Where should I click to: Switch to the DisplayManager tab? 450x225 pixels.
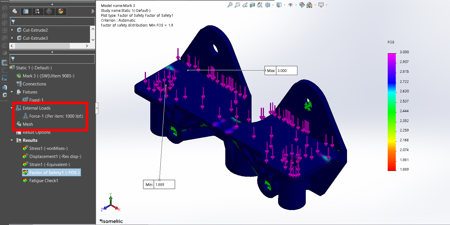point(61,12)
